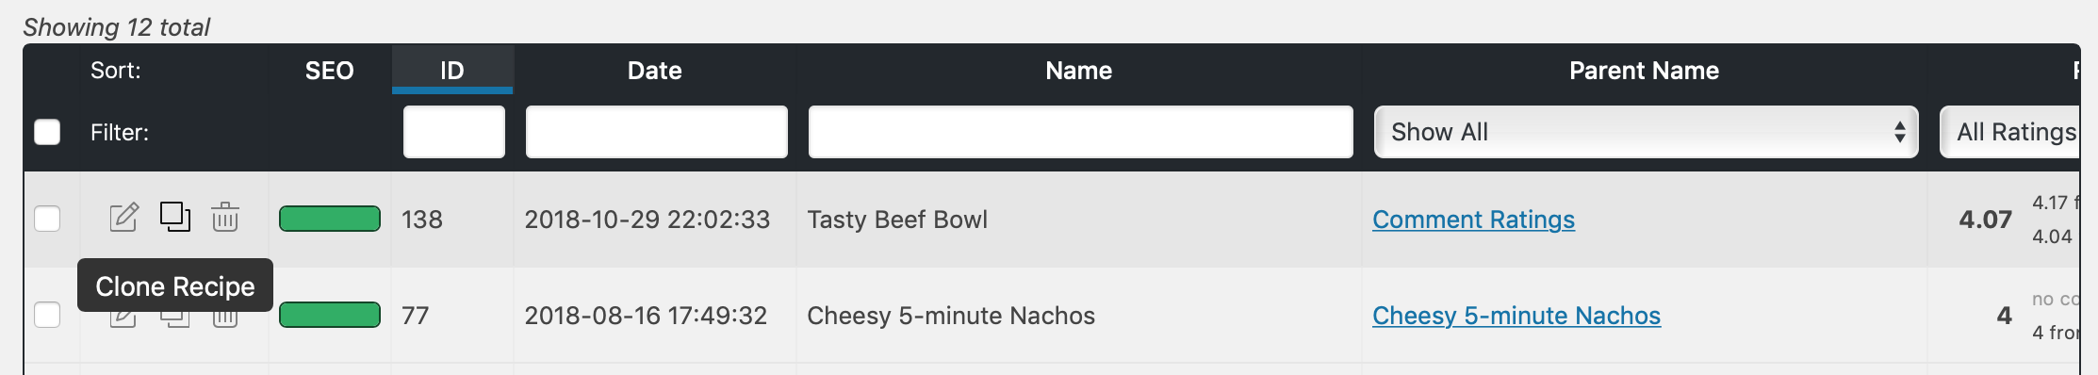Clone the Tasty Beef Bowl recipe
The image size is (2098, 375).
pos(174,217)
